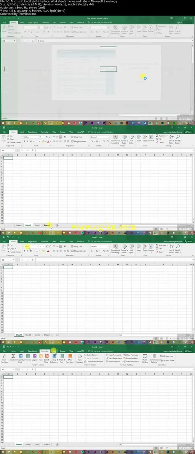Open the Text functions menu

point(41,358)
